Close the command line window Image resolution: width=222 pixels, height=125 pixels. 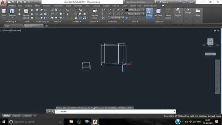click(49, 111)
